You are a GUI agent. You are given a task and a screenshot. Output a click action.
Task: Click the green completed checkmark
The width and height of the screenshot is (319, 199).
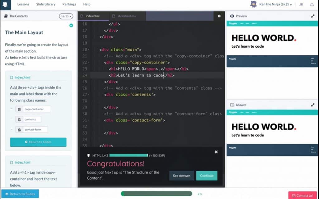71,25
